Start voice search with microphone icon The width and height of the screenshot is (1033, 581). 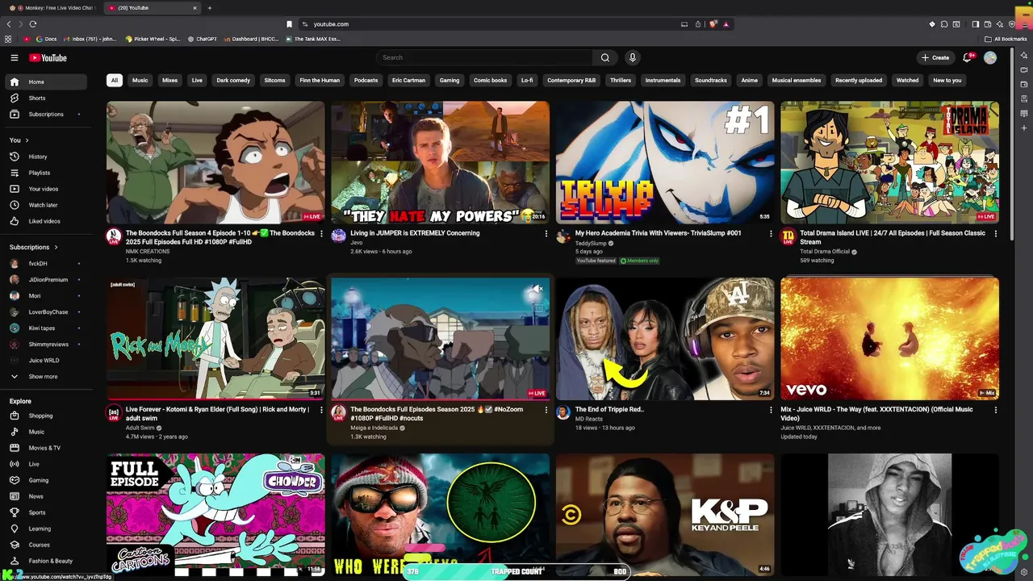pos(633,57)
